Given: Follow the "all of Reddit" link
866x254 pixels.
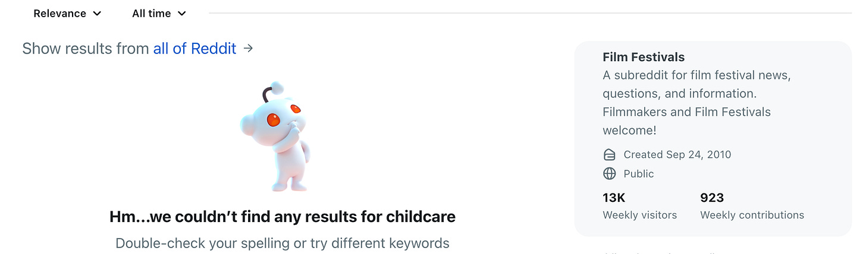Looking at the screenshot, I should click(x=194, y=49).
